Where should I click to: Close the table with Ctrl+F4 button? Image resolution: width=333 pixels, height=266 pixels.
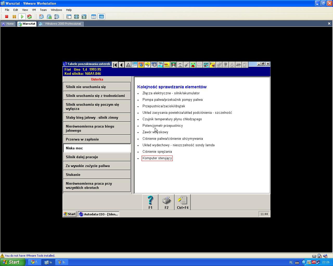point(183,202)
